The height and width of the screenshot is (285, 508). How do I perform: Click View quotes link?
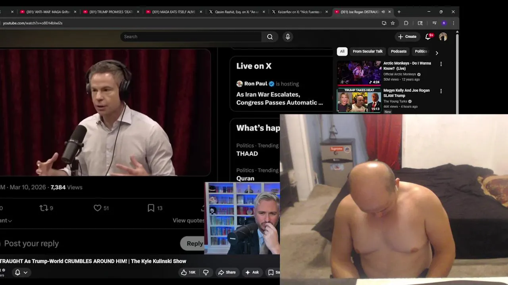(189, 220)
